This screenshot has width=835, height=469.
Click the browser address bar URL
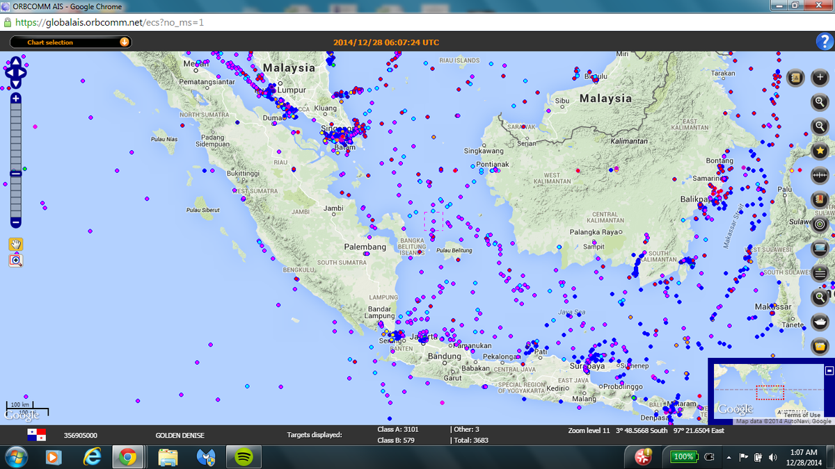[x=109, y=22]
